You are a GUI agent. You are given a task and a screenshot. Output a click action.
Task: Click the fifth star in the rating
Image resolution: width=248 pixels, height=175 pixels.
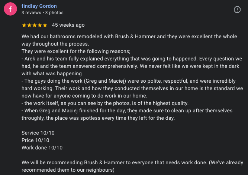coord(45,25)
